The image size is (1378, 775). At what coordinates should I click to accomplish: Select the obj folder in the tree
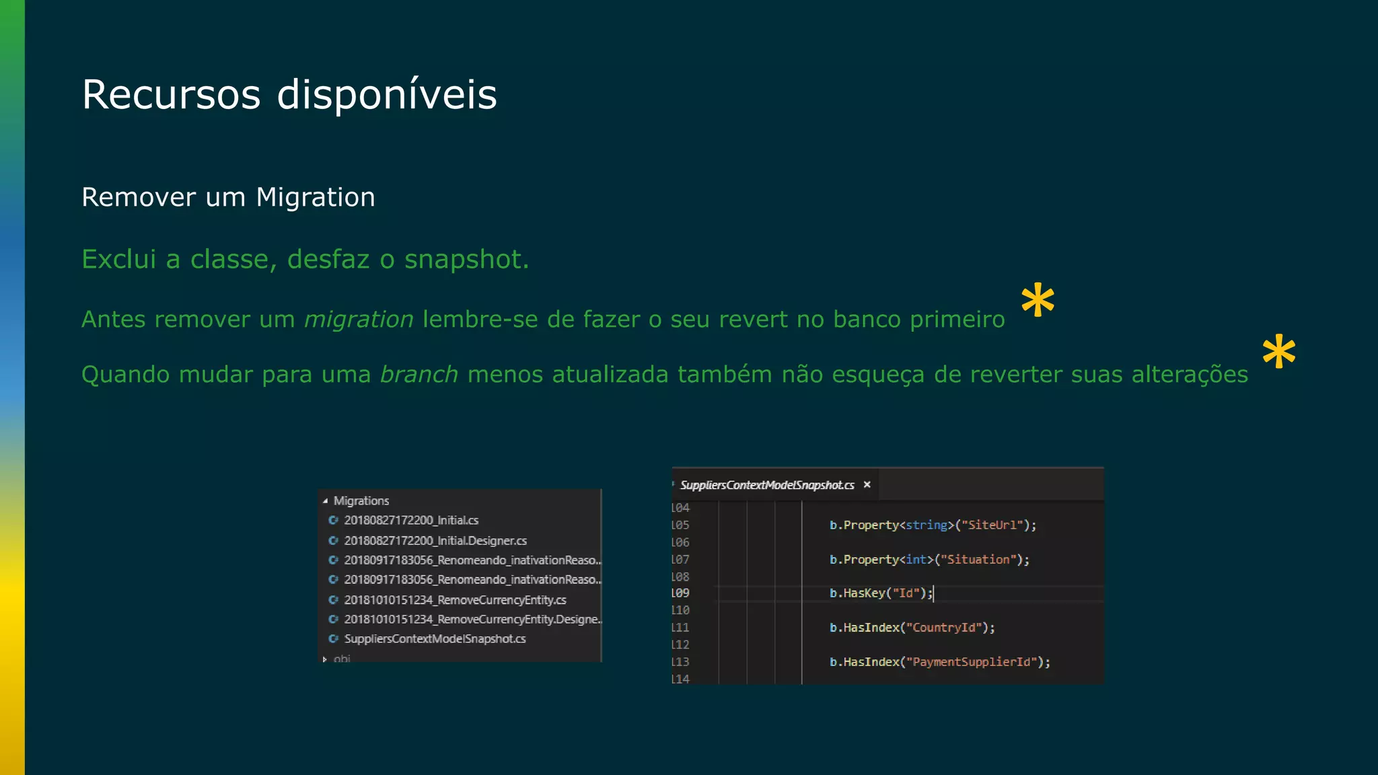tap(342, 659)
